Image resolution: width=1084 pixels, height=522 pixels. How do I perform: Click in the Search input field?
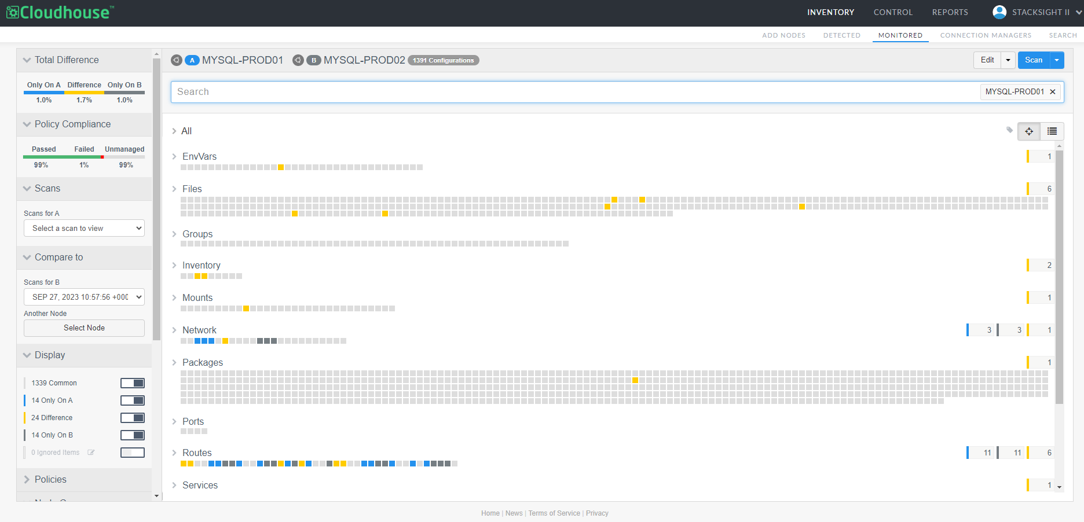575,92
